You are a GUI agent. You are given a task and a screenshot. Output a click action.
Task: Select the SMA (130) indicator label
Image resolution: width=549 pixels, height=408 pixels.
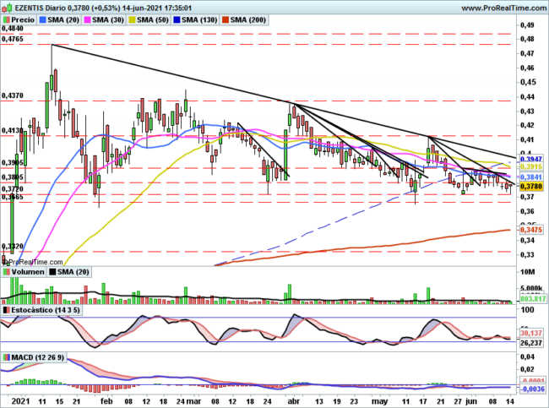click(x=199, y=20)
